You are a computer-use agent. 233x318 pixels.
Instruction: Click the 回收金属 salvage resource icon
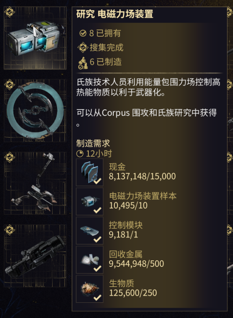point(90,260)
